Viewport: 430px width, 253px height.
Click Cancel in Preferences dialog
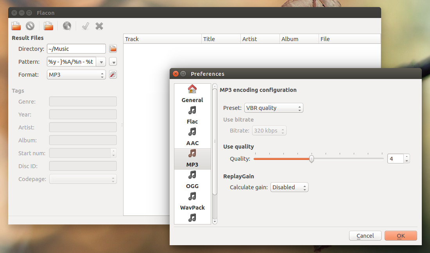pos(365,236)
